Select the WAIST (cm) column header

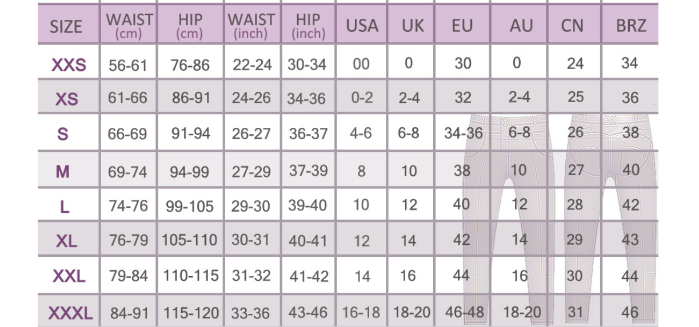(x=129, y=26)
